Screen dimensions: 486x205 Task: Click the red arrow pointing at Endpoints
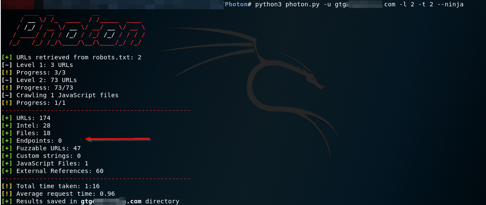point(118,138)
